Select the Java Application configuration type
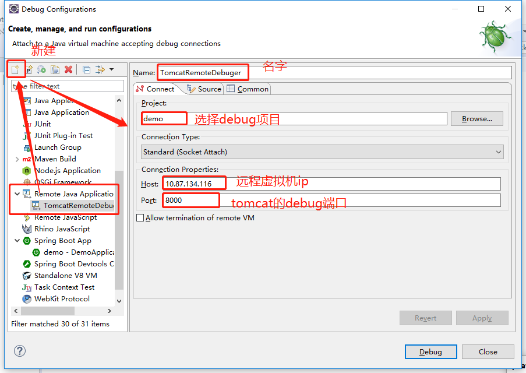 (61, 112)
